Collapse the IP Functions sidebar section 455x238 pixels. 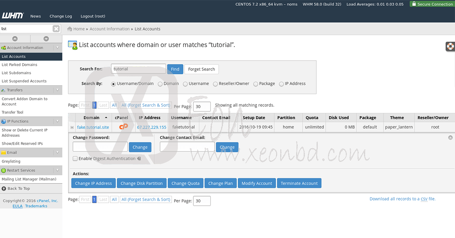pos(57,121)
